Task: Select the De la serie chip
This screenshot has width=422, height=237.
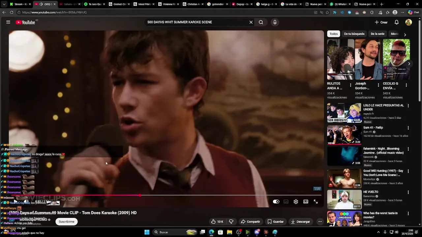Action: pyautogui.click(x=377, y=34)
